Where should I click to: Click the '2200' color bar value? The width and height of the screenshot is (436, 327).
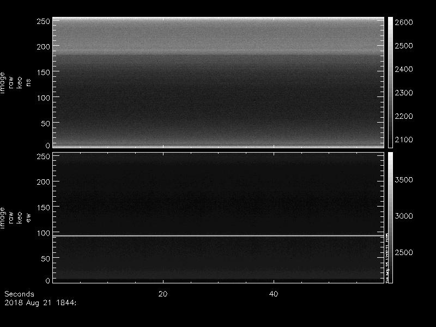tap(404, 116)
